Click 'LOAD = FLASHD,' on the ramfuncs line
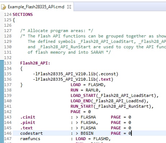Screen dimensions: 166x143 [93, 139]
